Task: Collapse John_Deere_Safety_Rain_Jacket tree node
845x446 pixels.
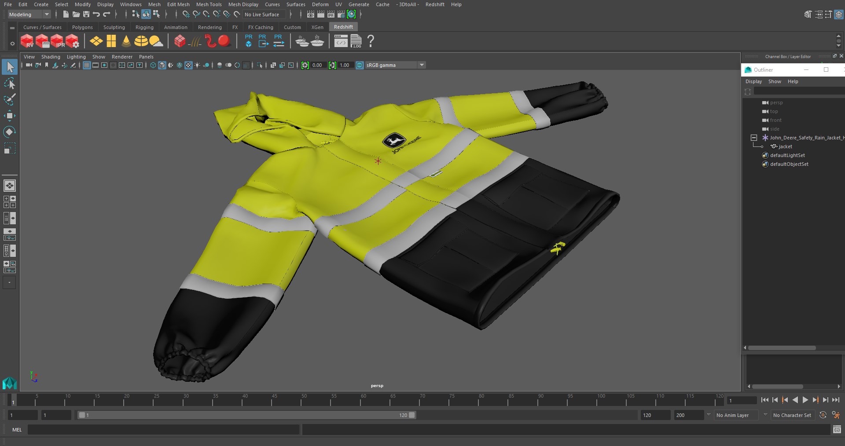Action: [x=754, y=138]
